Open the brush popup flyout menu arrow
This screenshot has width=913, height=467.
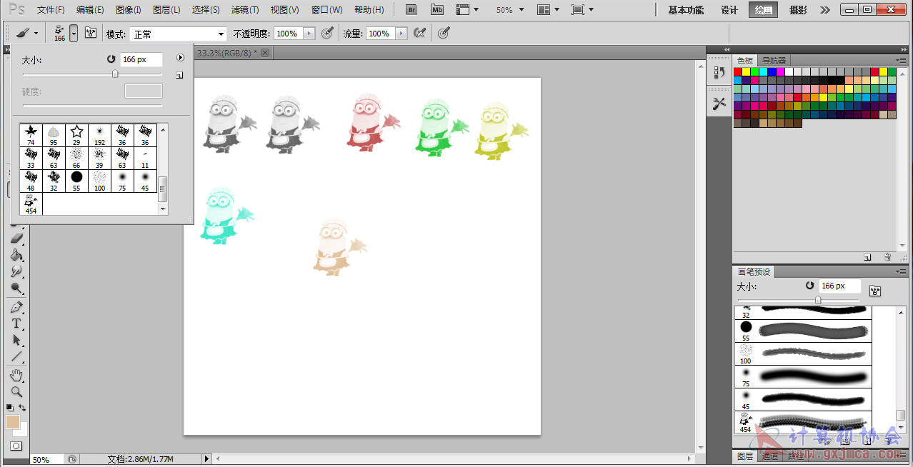pos(181,58)
